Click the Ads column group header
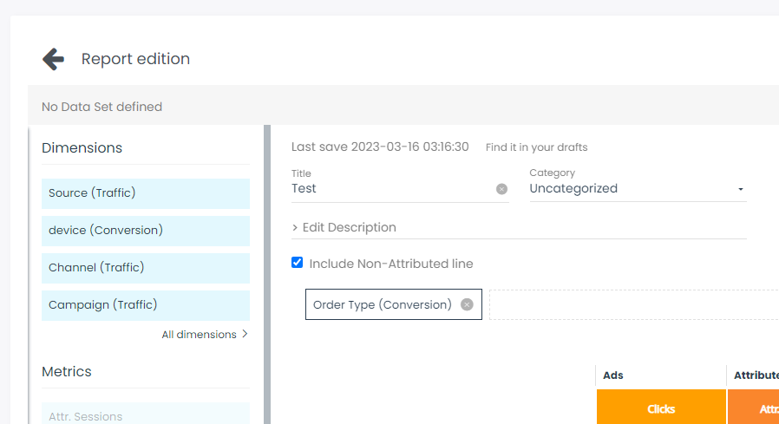 [661, 375]
